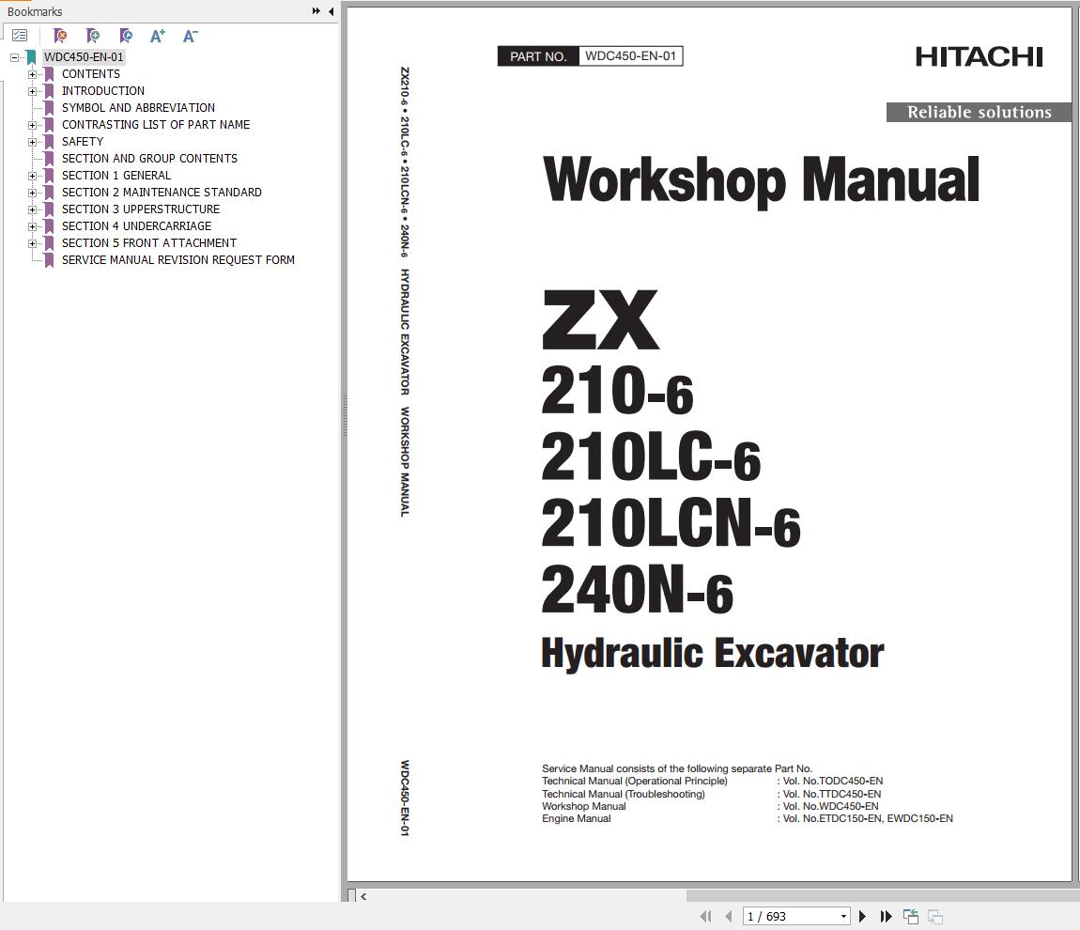Screen dimensions: 1080x930
Task: Expand SECTION 1 GENERAL bookmark
Action: click(x=32, y=176)
